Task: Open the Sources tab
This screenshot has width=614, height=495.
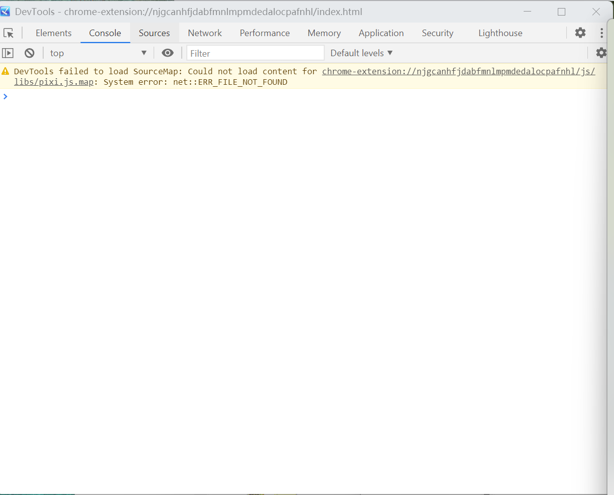Action: click(x=154, y=33)
